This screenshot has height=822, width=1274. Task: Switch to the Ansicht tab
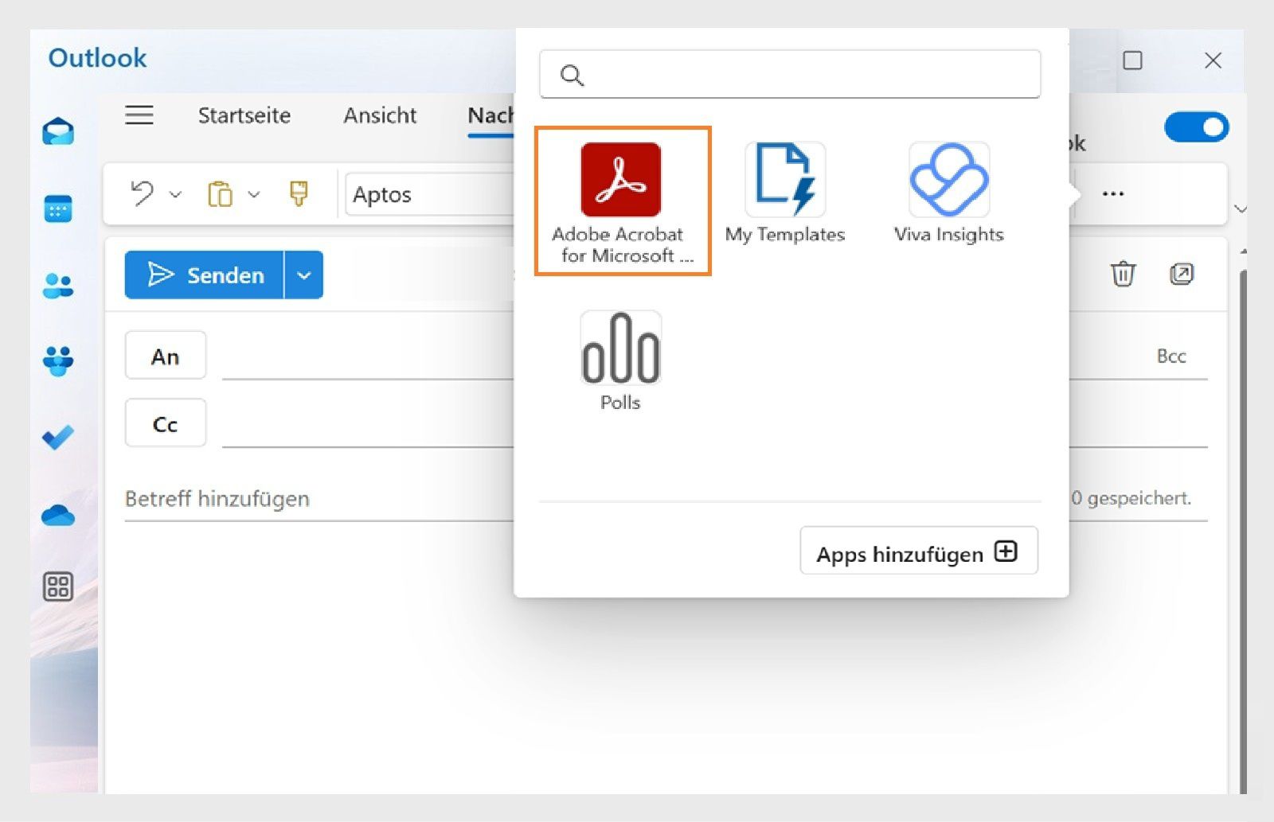(380, 115)
